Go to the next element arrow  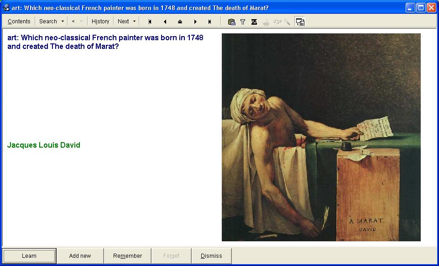click(195, 21)
